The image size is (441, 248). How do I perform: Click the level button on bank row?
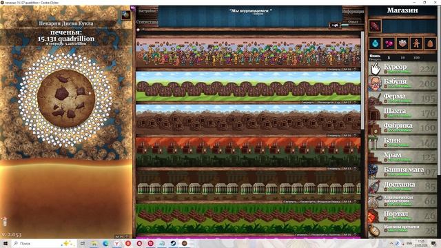(x=347, y=202)
